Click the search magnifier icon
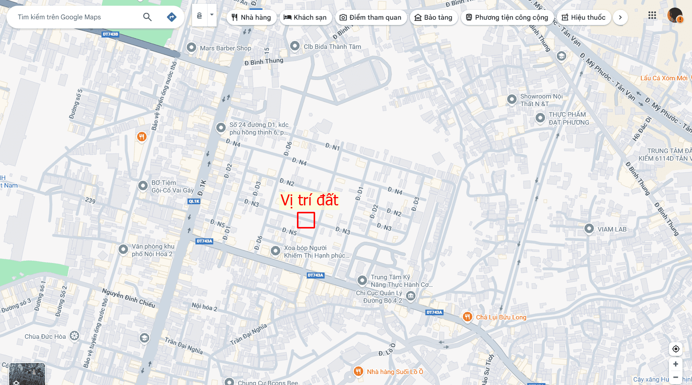 pyautogui.click(x=147, y=17)
